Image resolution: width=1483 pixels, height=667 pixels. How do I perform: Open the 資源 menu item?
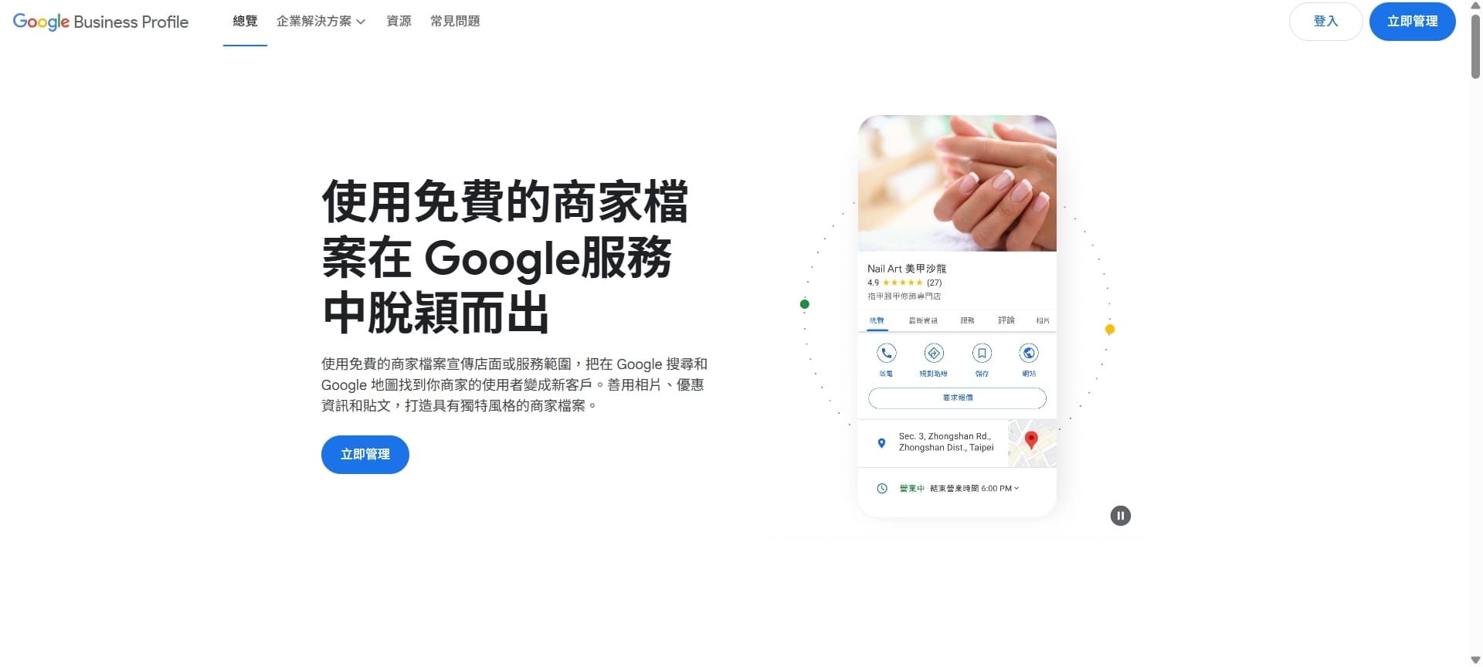click(399, 22)
